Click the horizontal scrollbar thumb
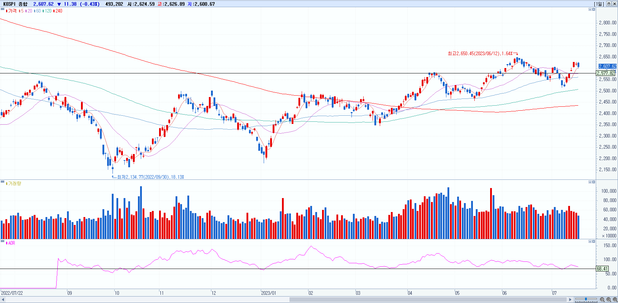618x303 pixels. pyautogui.click(x=428, y=299)
